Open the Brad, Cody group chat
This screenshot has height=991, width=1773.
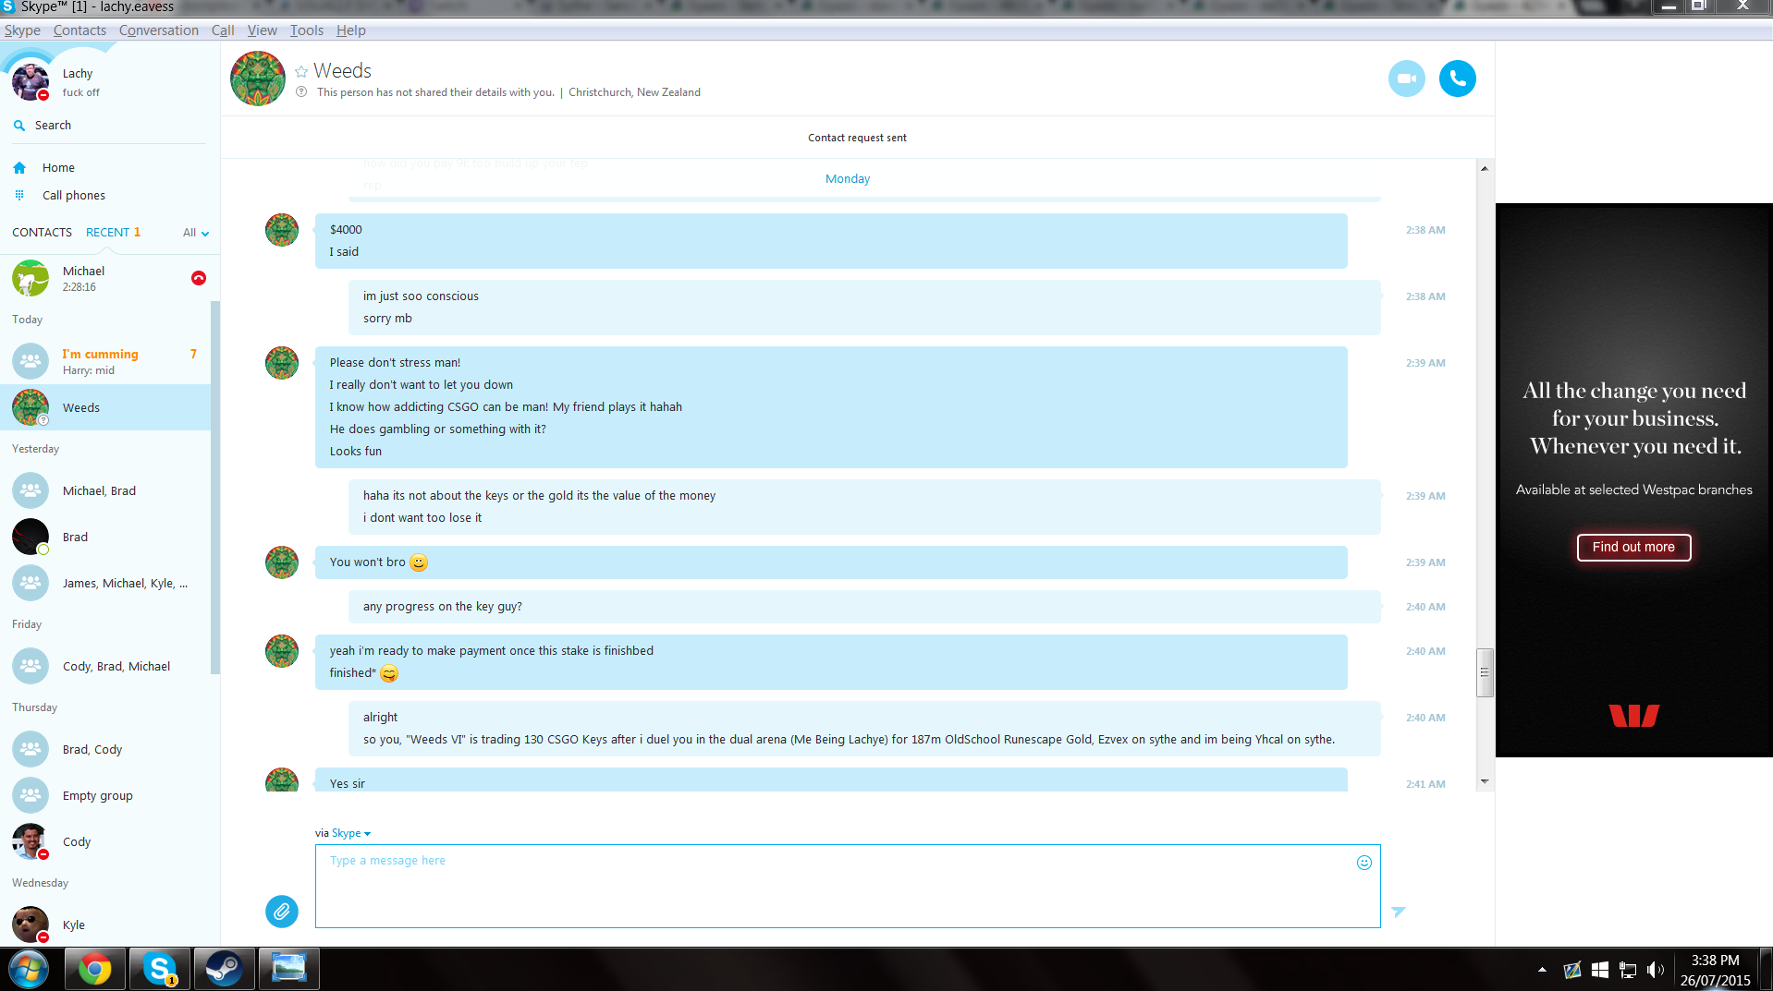tap(105, 749)
